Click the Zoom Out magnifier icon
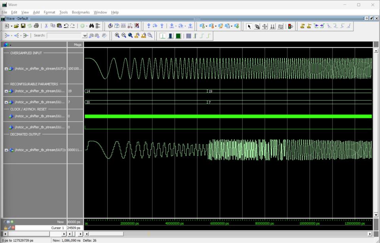 tap(124, 36)
